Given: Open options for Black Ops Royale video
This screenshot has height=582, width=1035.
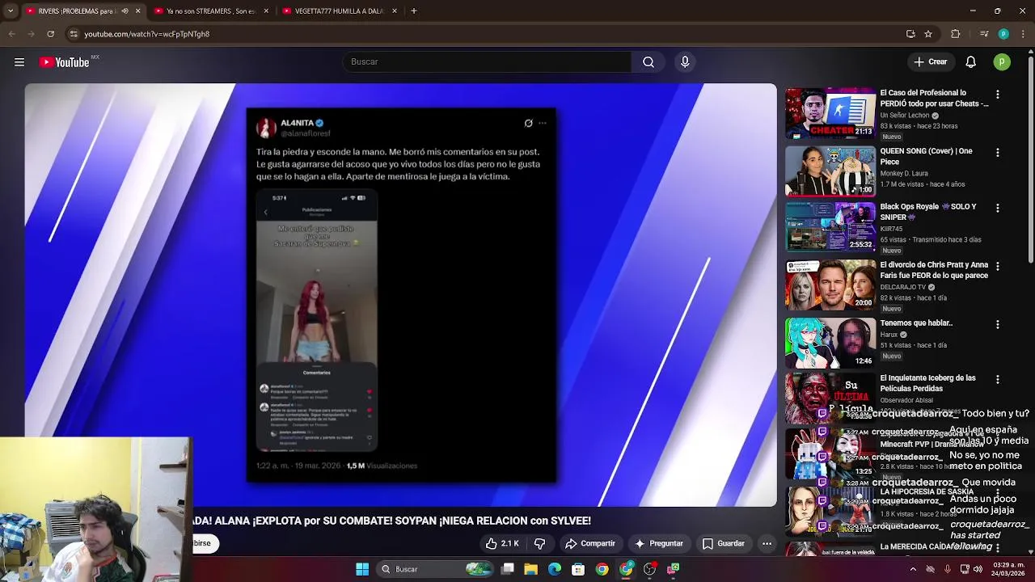Looking at the screenshot, I should [x=997, y=209].
